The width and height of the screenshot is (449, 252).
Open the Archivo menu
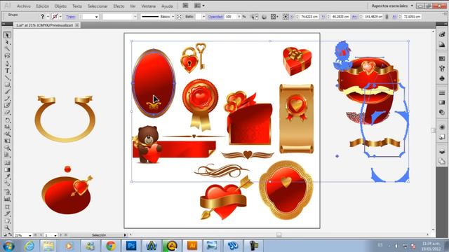(24, 6)
